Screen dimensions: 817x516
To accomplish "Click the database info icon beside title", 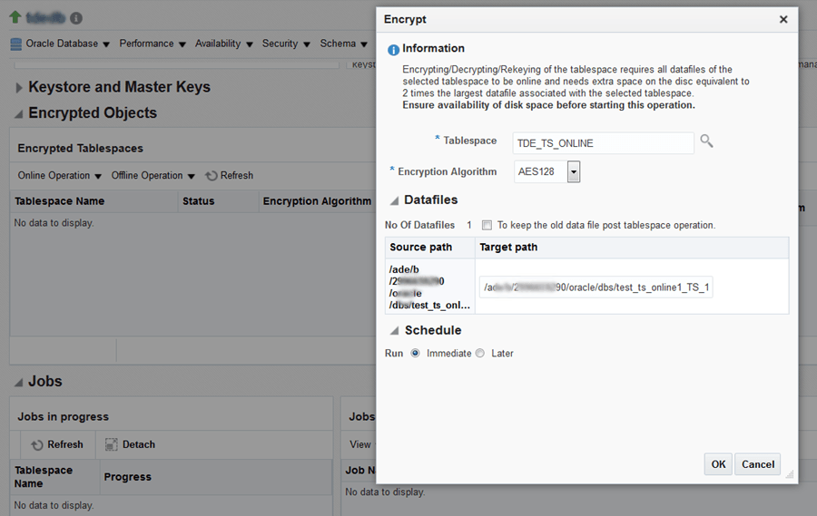I will click(76, 18).
